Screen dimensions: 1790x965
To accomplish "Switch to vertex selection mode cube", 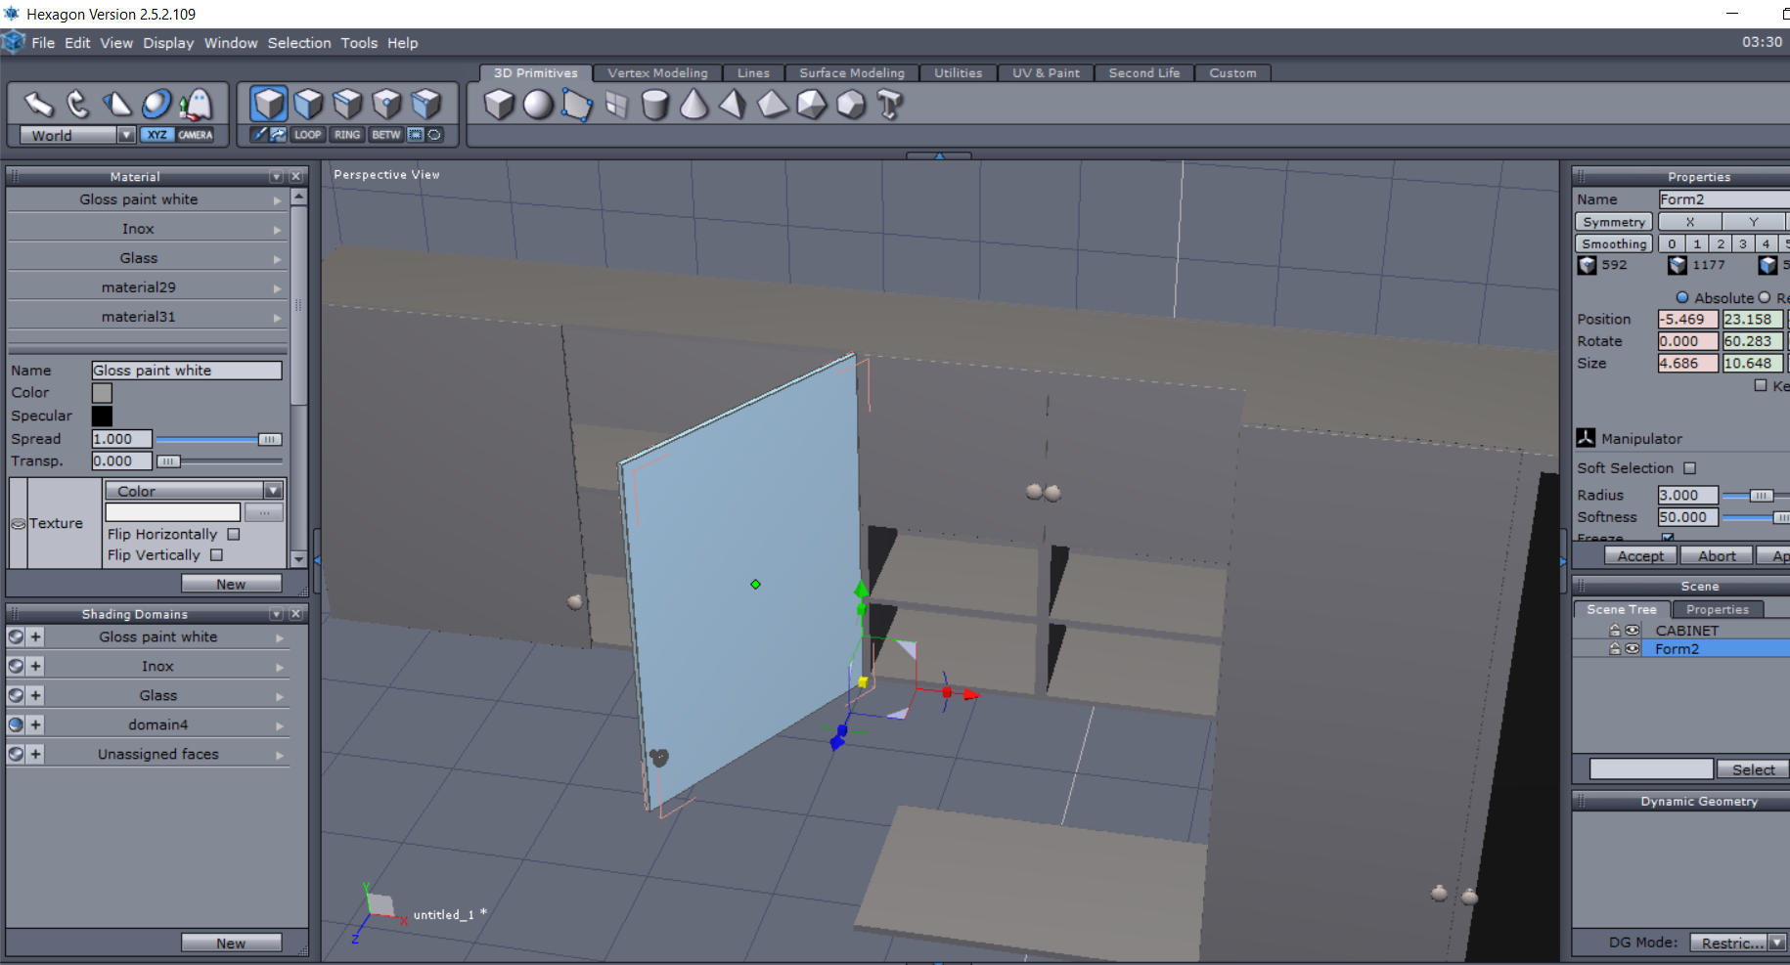I will click(386, 104).
